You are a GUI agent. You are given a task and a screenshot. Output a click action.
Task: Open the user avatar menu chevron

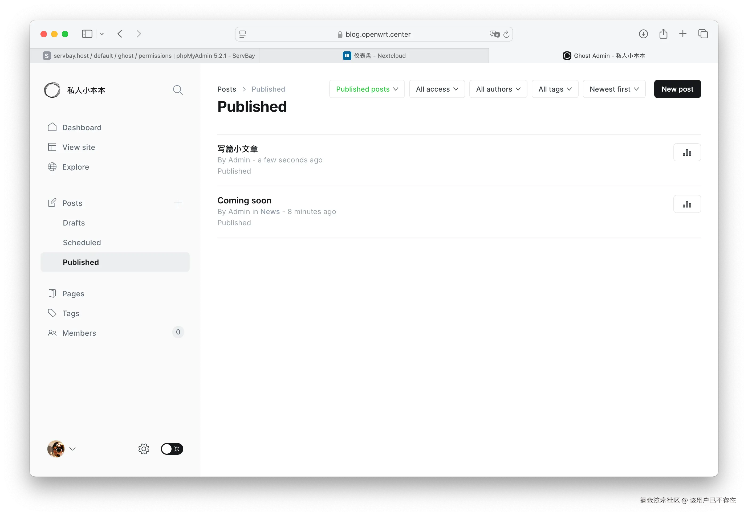point(72,449)
